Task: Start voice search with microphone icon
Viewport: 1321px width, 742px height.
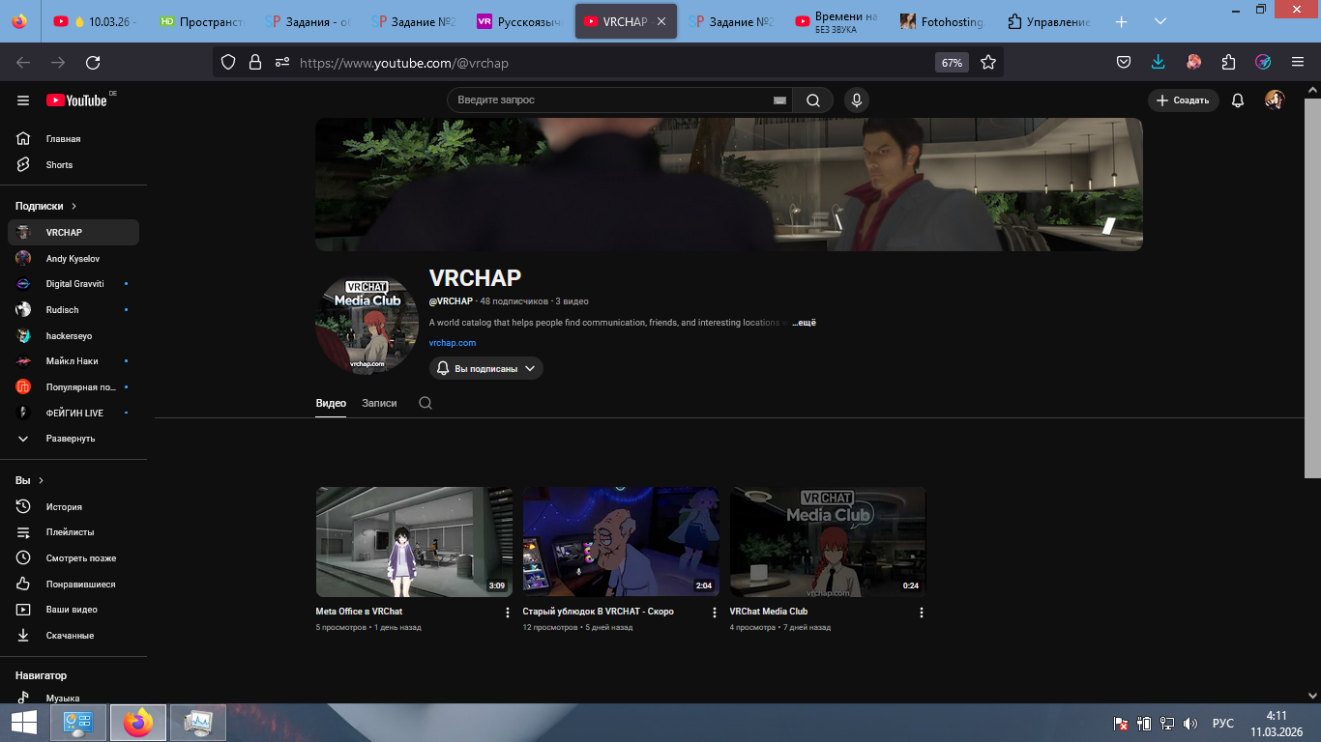Action: click(x=856, y=100)
